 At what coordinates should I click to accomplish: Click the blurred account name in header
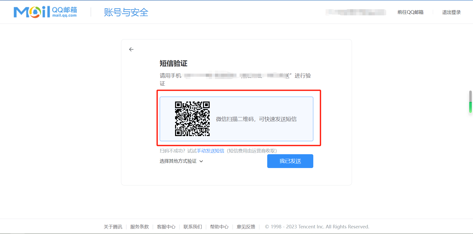356,12
